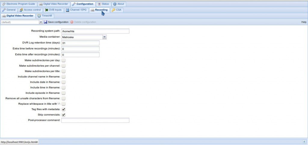308x145 pixels.
Task: Click the Digital Video Recorder sub-tab drive icon
Action: coord(4,16)
